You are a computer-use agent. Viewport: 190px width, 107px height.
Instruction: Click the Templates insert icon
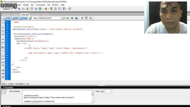tap(64, 9)
